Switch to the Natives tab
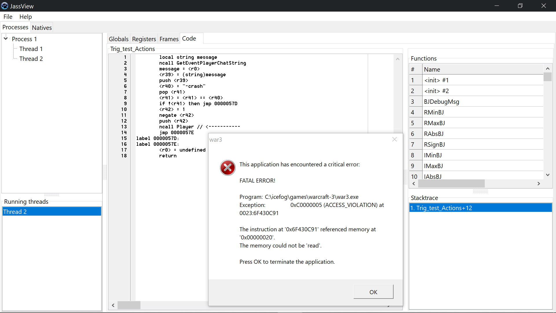556x313 pixels. [x=42, y=28]
